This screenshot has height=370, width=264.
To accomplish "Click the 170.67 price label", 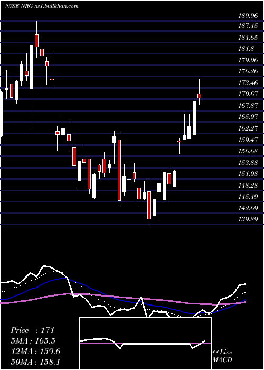I will tap(248, 94).
